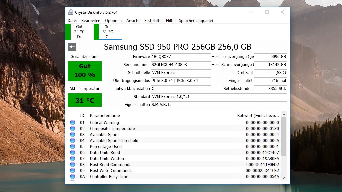Select the Critical Warning parameter name
This screenshot has width=342, height=192.
pos(104,123)
